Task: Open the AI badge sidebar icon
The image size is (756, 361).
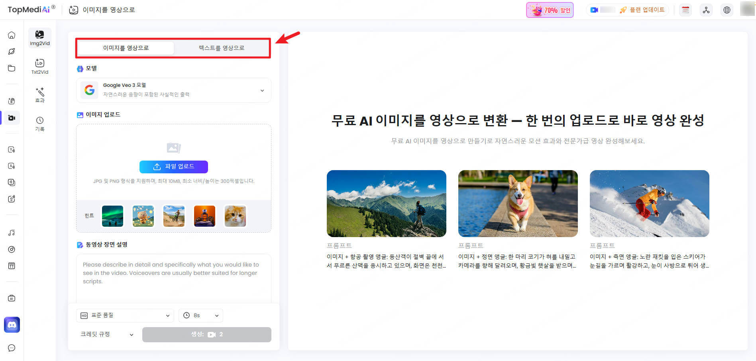Action: pos(12,298)
